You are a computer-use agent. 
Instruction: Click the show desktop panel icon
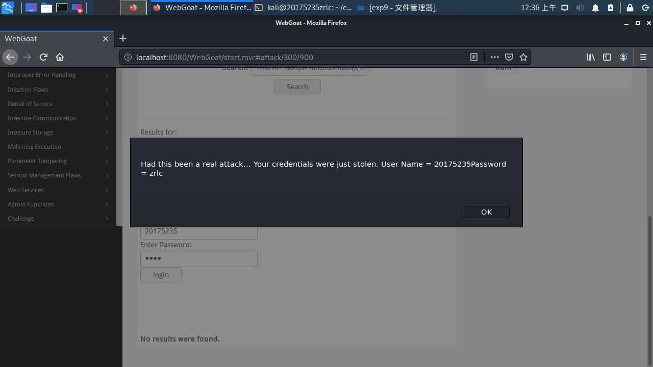[31, 8]
